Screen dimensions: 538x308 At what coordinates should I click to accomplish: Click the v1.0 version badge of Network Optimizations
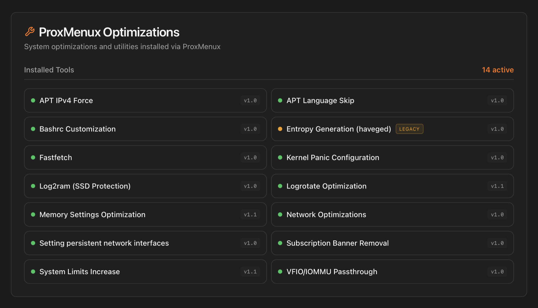tap(497, 214)
